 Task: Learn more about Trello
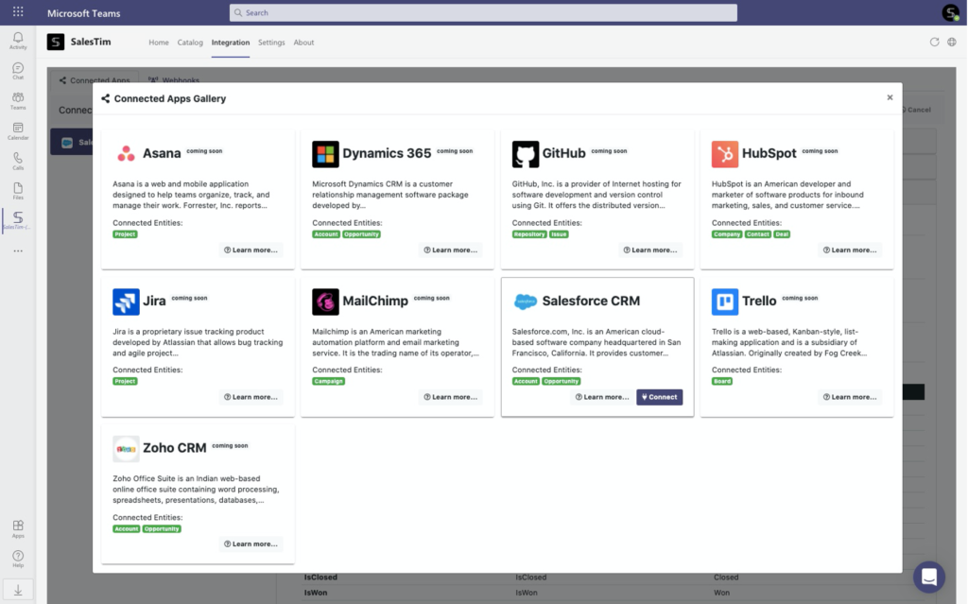point(850,397)
